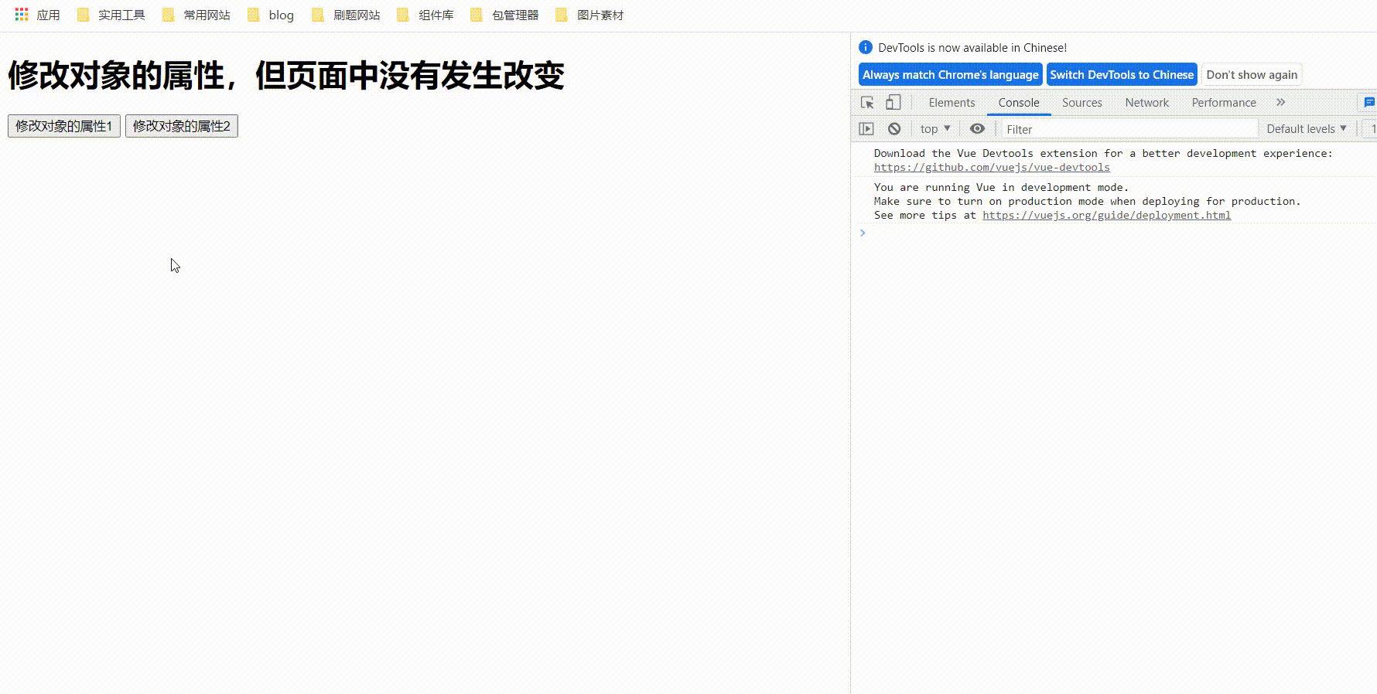Open the vuejs.org deployment guide link
Screen dimensions: 1377x694
click(x=1106, y=215)
